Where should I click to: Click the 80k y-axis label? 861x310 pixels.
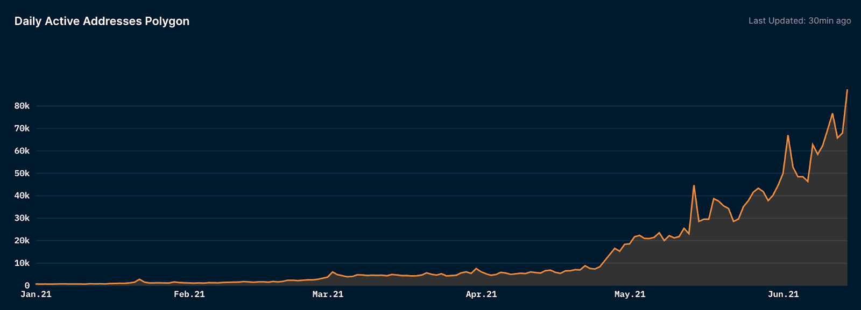point(22,106)
